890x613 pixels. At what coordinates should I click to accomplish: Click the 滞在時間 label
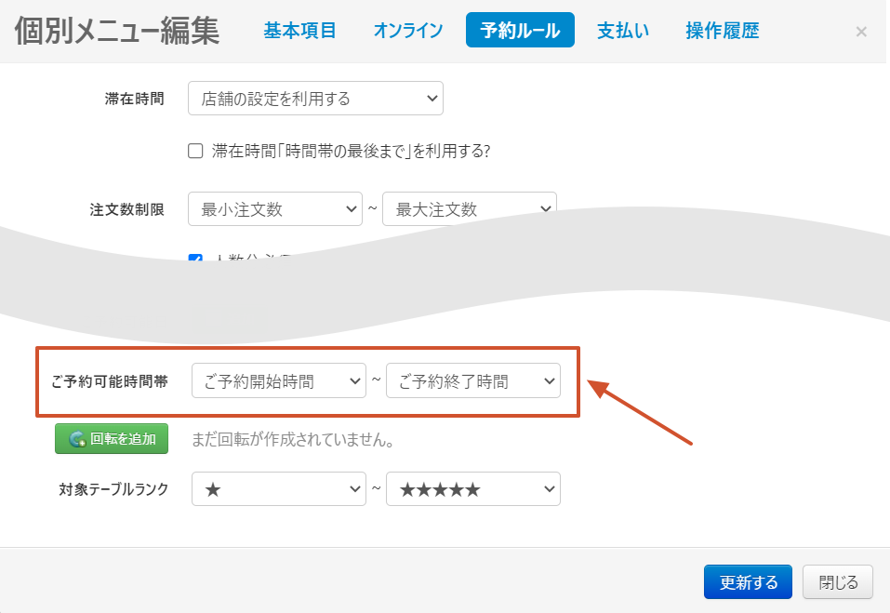pos(135,99)
